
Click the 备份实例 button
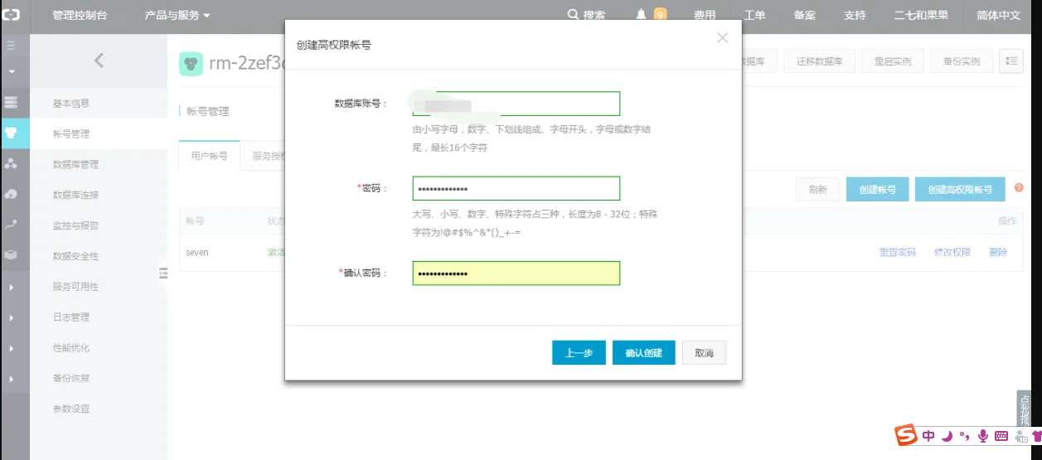[961, 61]
